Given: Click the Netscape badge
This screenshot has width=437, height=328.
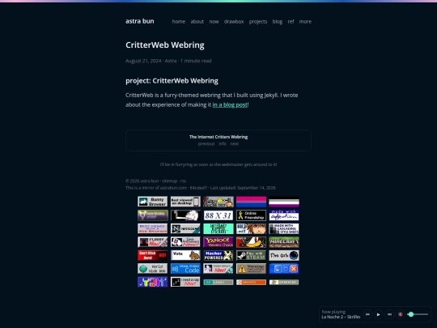Looking at the screenshot, I should click(185, 228).
